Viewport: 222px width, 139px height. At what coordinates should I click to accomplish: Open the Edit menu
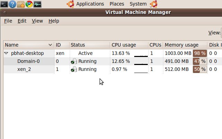[22, 21]
